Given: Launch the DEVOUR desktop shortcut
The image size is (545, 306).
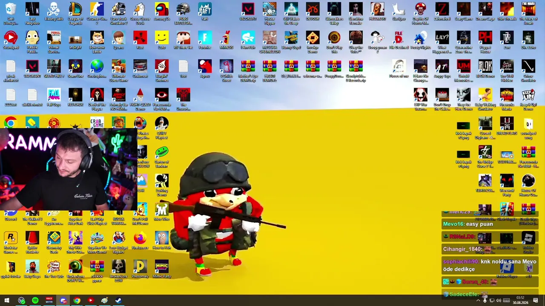Looking at the screenshot, I should 313,12.
